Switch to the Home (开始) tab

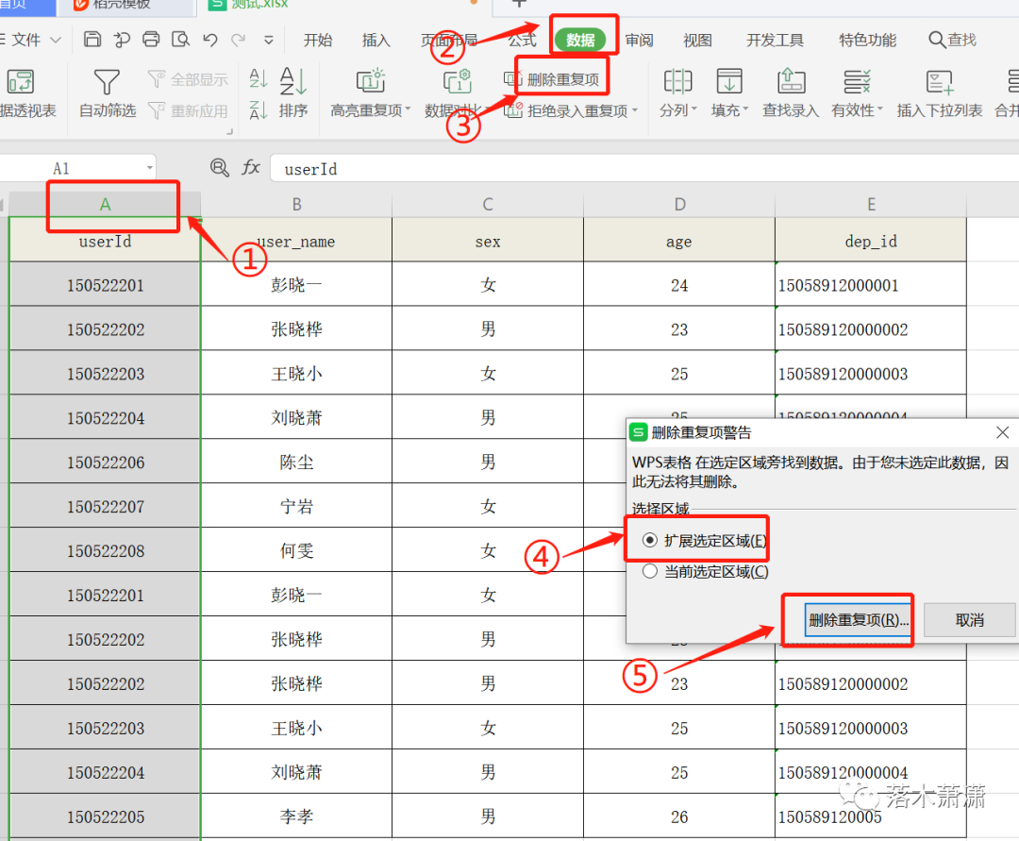pos(318,41)
